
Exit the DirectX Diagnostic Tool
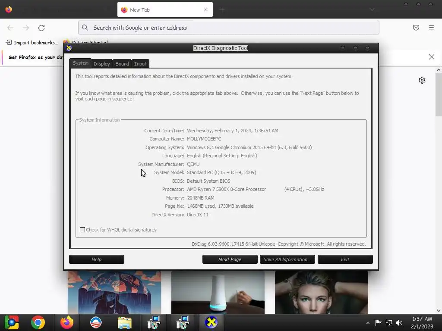pyautogui.click(x=345, y=259)
